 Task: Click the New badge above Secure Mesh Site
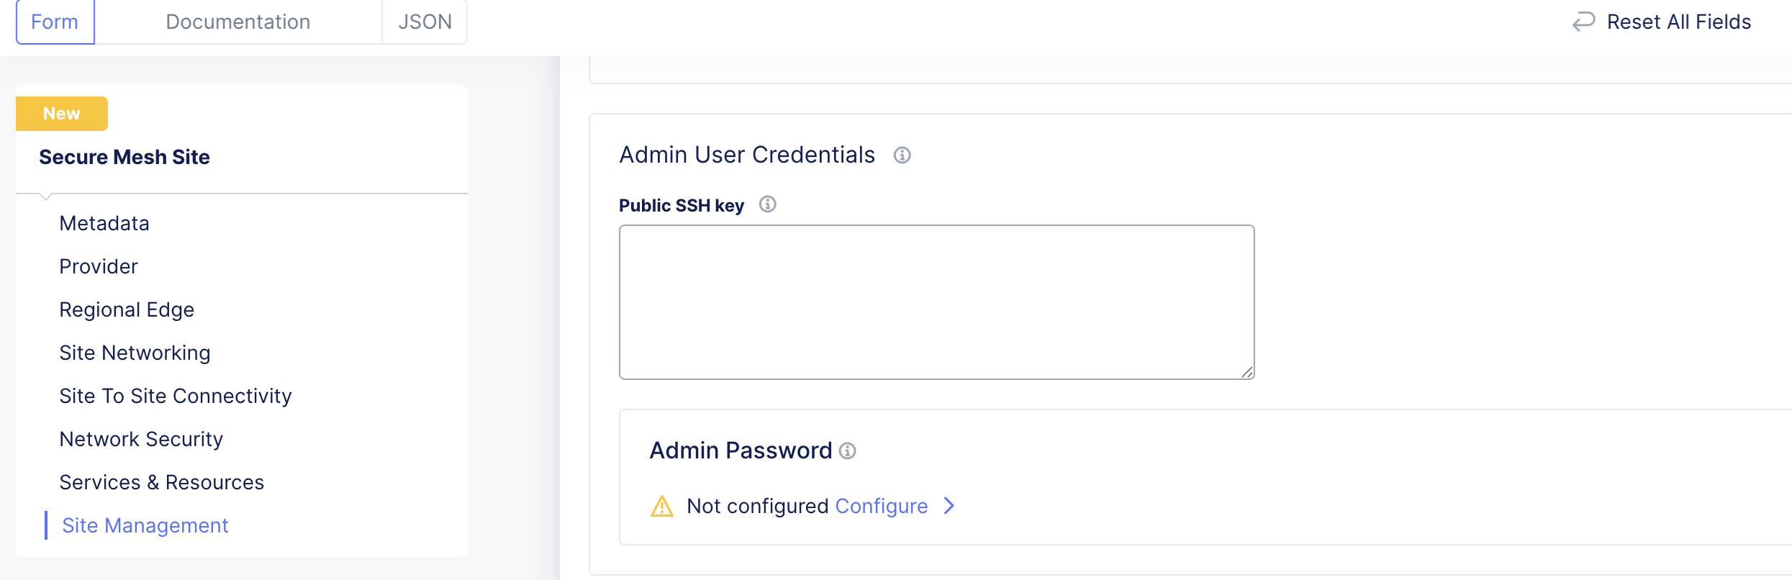61,113
